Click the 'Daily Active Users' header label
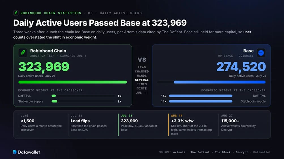 pos(121,13)
